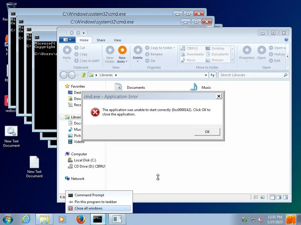Select CD Drive (D:) CIRRUS in tree
The width and height of the screenshot is (301, 225).
pos(87,166)
